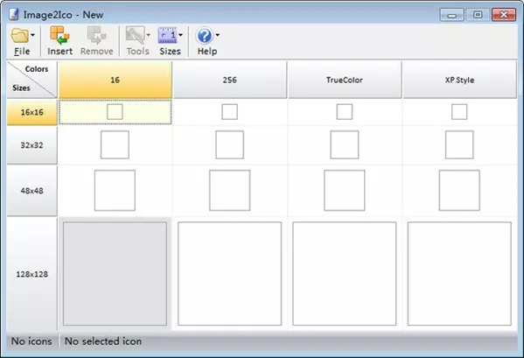Click the Remove icon in toolbar
524x358 pixels.
pyautogui.click(x=96, y=35)
